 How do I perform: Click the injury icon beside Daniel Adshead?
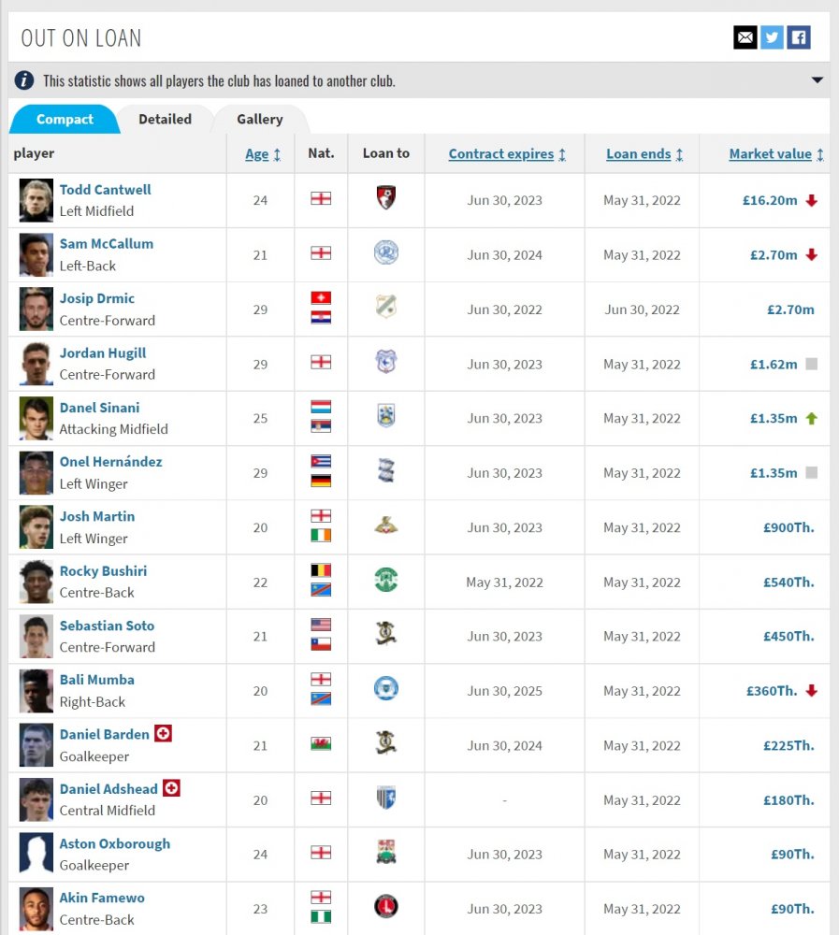tap(171, 787)
